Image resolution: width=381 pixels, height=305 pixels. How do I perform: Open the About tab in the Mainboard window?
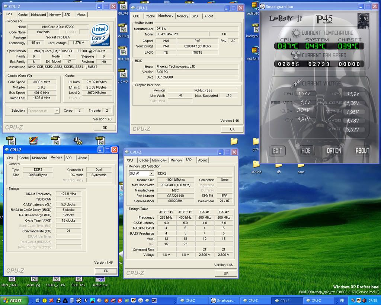tap(208, 16)
